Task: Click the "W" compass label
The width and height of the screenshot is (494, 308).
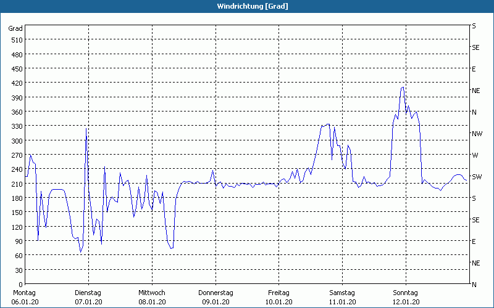Action: (x=474, y=155)
